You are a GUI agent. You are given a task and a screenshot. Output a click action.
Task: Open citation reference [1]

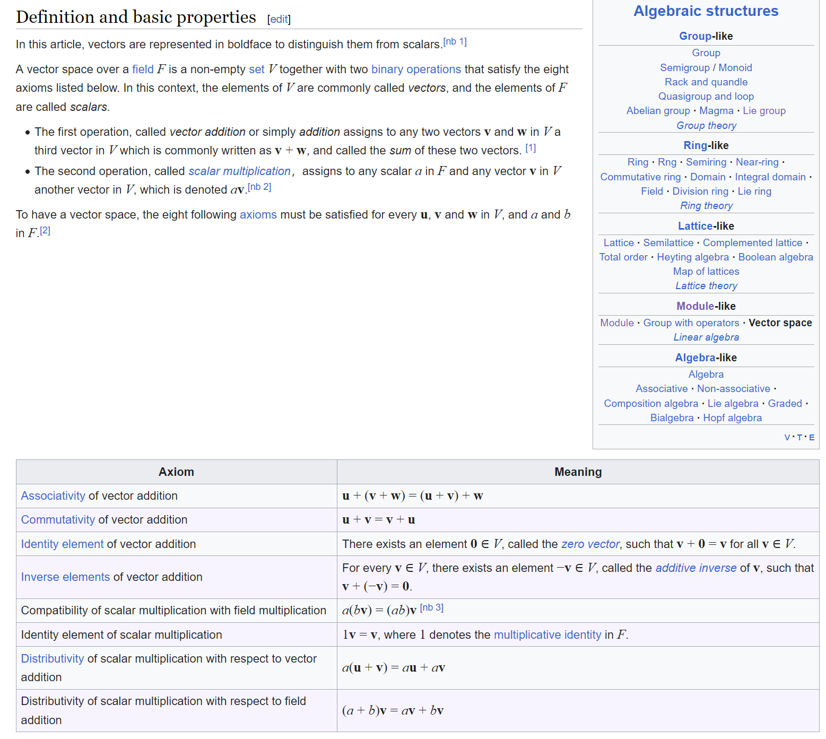(x=531, y=148)
